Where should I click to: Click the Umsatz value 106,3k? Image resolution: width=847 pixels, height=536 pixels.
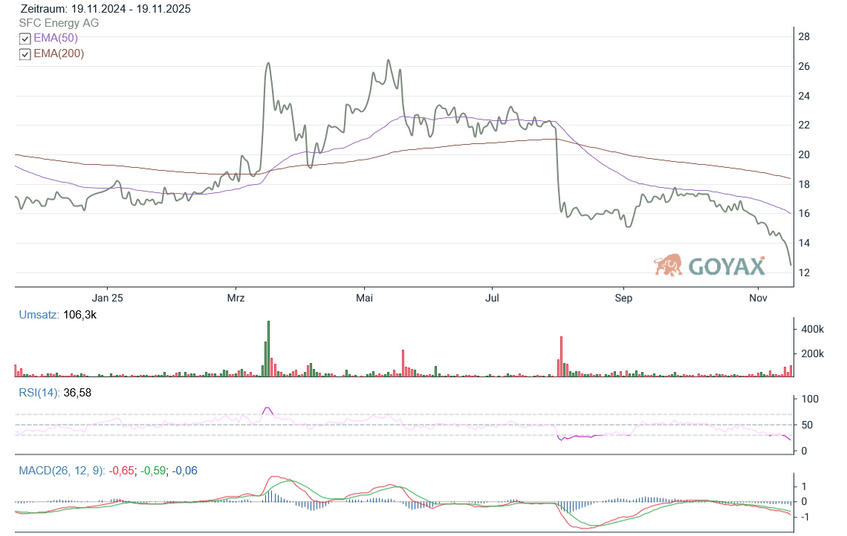[x=81, y=315]
